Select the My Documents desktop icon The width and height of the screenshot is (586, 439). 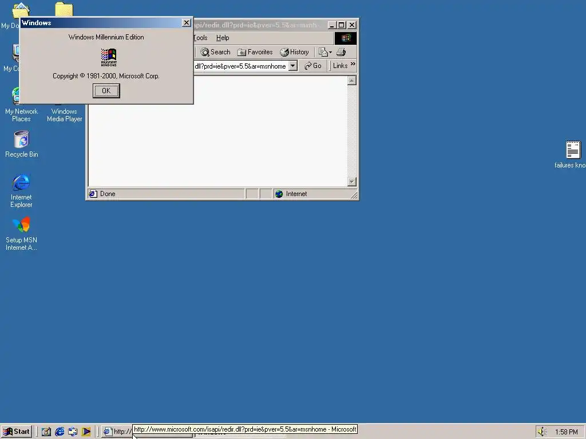tap(21, 10)
